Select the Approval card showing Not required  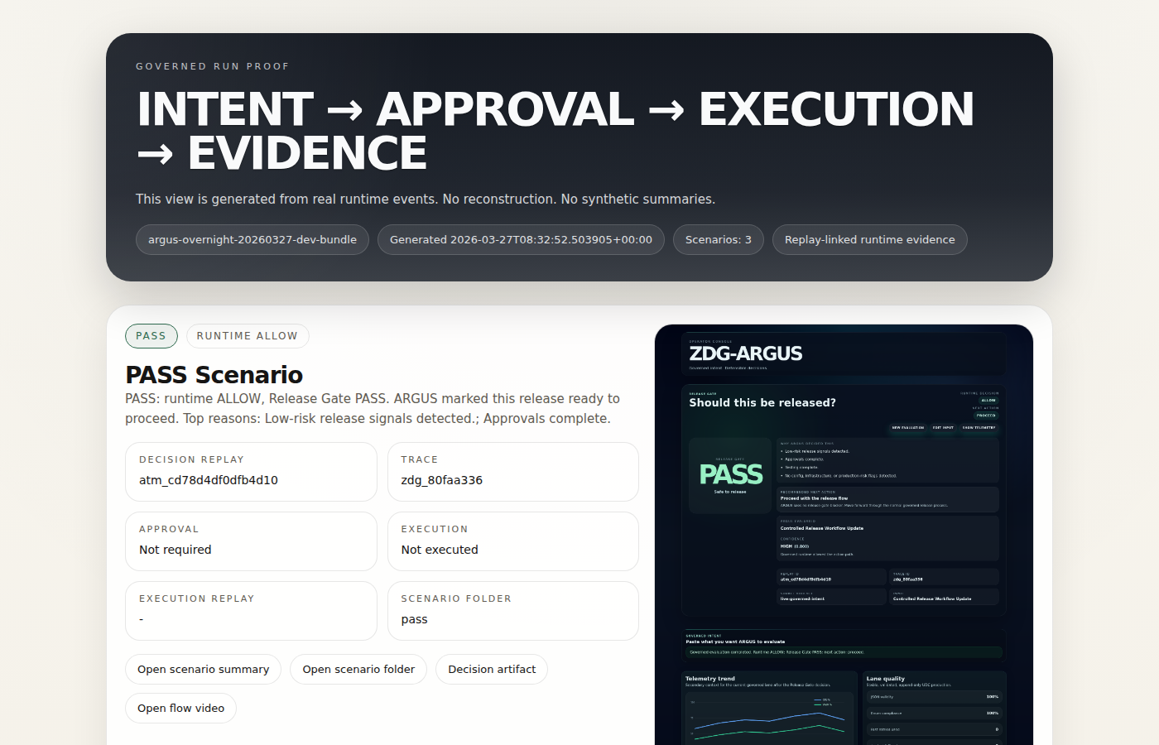tap(251, 541)
